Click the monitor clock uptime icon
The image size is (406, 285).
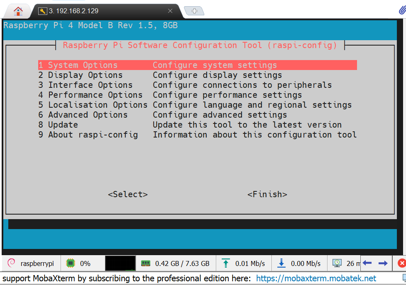337,263
